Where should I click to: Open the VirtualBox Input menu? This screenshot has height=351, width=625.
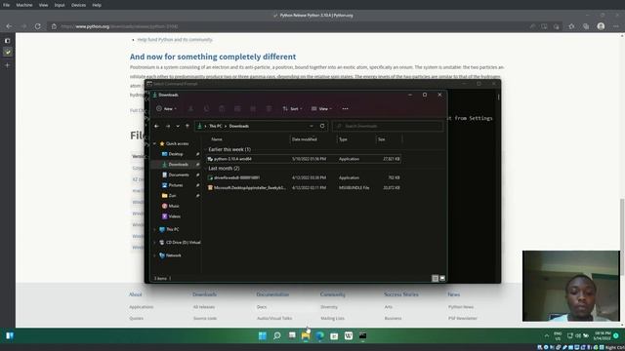pyautogui.click(x=60, y=5)
